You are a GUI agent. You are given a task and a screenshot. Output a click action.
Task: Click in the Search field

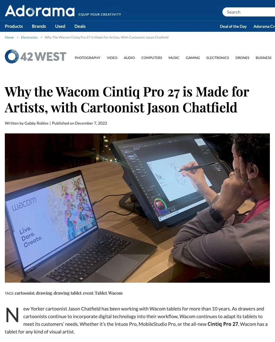(249, 12)
